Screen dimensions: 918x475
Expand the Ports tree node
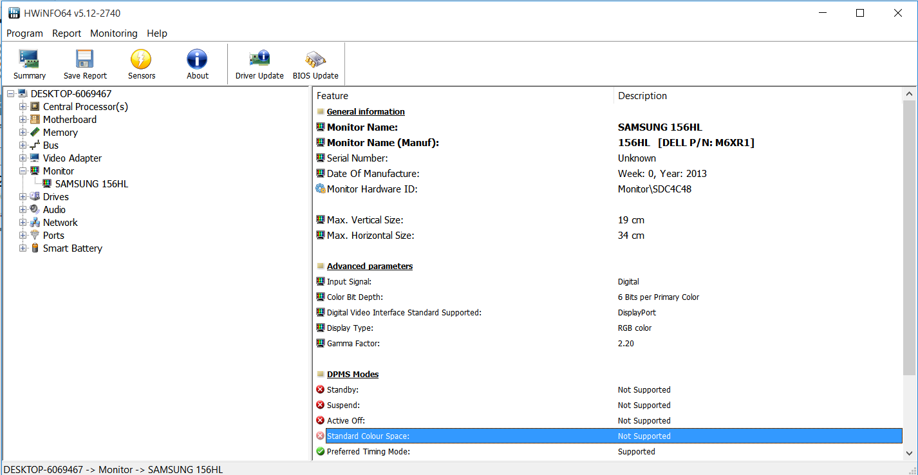pos(23,236)
